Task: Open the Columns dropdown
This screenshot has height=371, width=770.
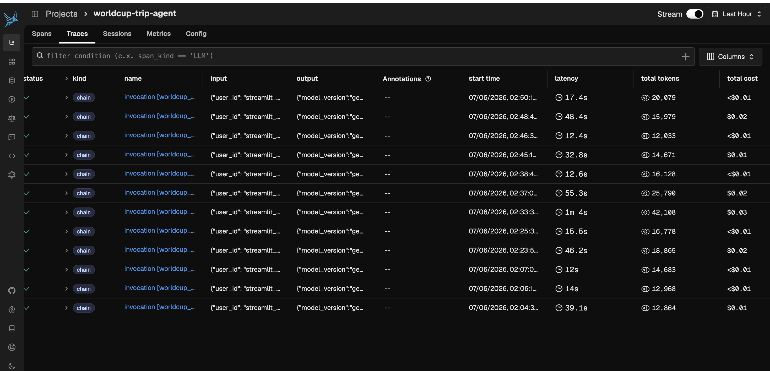Action: [730, 56]
